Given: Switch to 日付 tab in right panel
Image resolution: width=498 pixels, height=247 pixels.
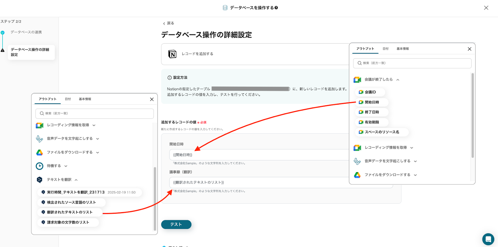Looking at the screenshot, I should pos(385,49).
